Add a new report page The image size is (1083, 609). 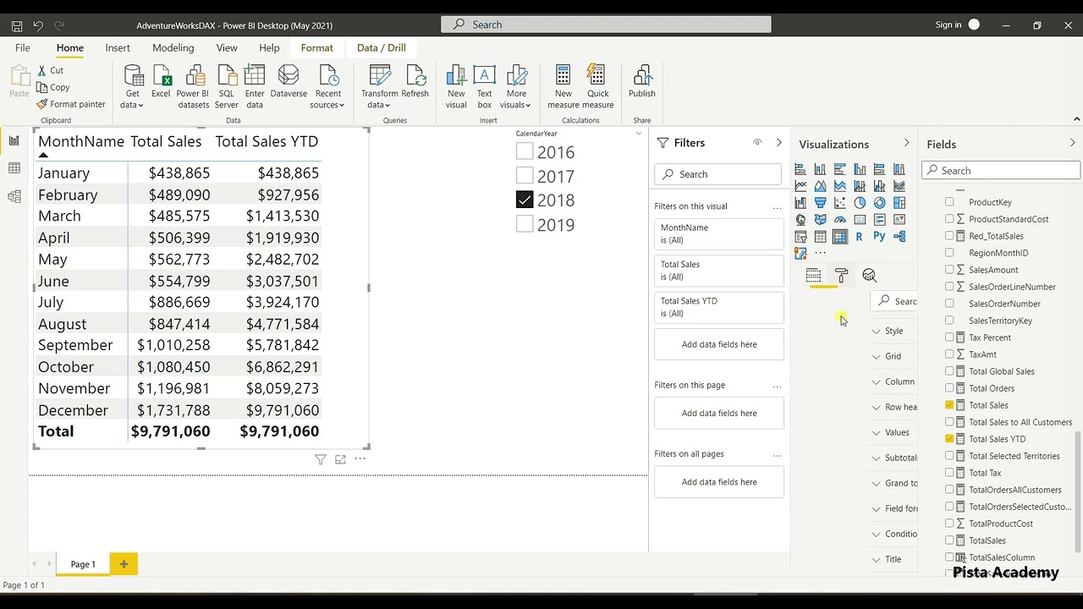pyautogui.click(x=124, y=564)
